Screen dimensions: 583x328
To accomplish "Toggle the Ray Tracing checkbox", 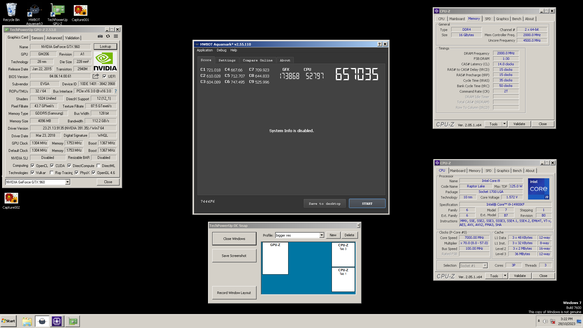I will [x=52, y=173].
